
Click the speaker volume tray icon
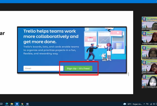154,104
